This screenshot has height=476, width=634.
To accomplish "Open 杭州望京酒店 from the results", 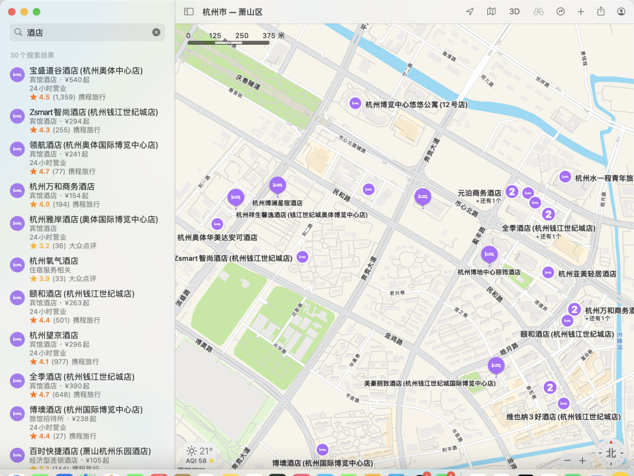I will click(x=87, y=348).
